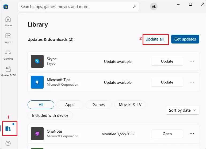Open more options for Microsoft Tips
The image size is (206, 149).
click(192, 82)
